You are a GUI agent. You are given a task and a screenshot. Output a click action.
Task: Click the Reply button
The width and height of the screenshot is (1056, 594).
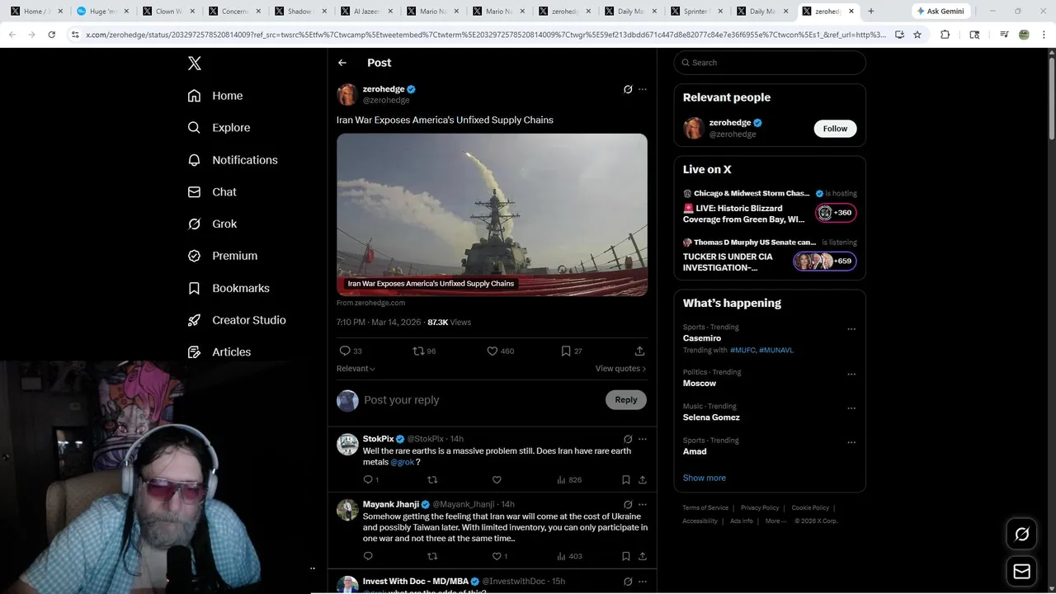coord(626,400)
